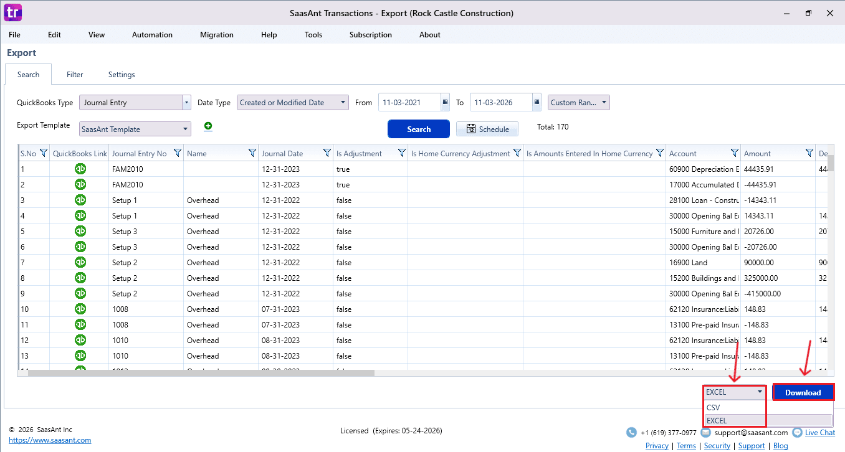Open the Security link

[x=717, y=445]
